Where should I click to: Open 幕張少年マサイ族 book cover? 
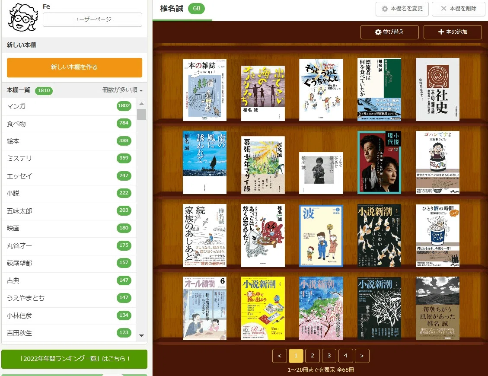263,165
